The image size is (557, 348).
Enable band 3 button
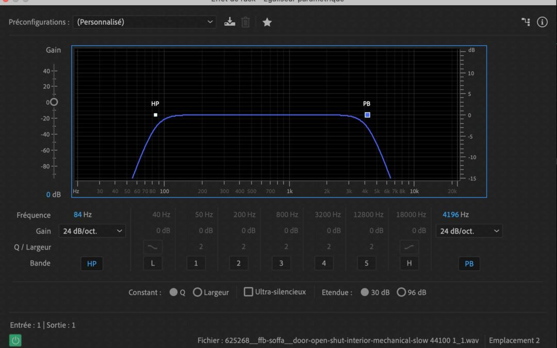click(x=281, y=263)
